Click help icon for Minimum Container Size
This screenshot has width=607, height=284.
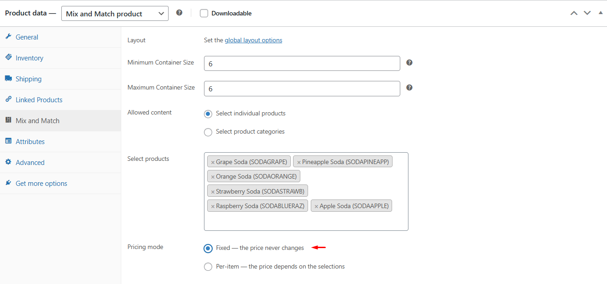[x=409, y=63]
